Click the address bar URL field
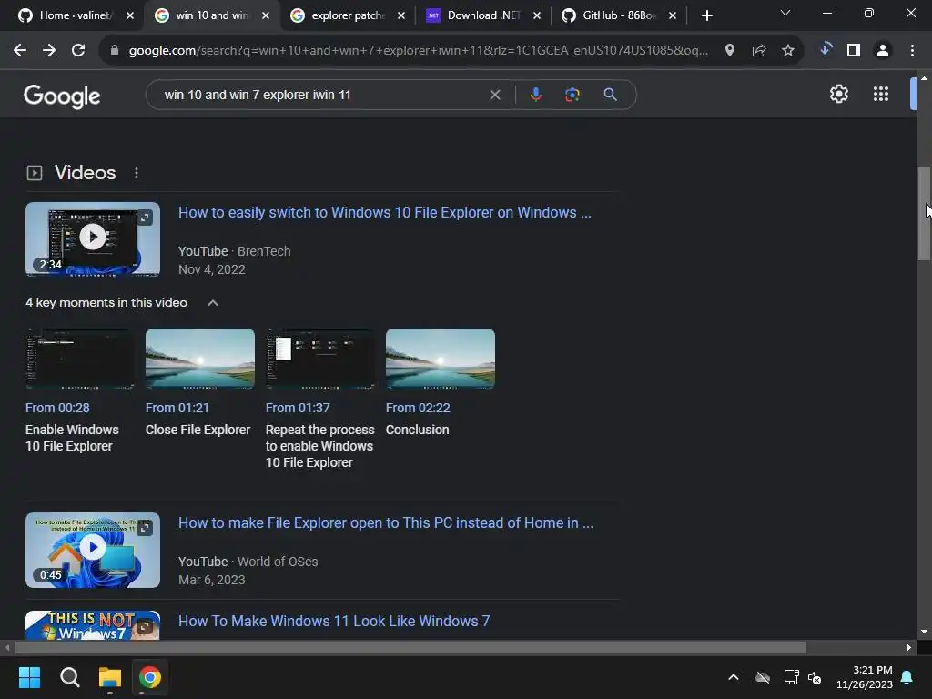 coord(419,51)
